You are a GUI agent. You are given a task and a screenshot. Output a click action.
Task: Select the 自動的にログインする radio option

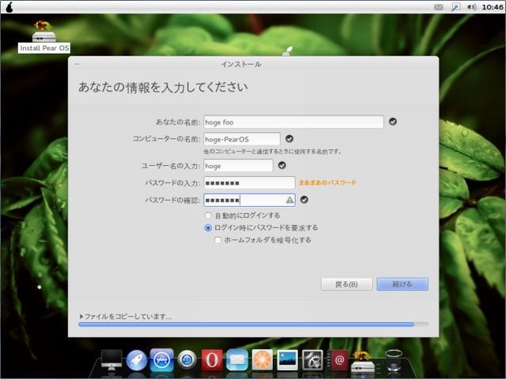[x=208, y=215]
